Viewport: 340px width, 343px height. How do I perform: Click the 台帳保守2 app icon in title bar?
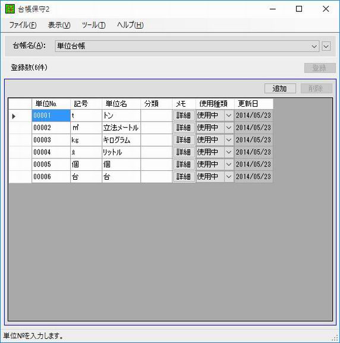(x=10, y=9)
